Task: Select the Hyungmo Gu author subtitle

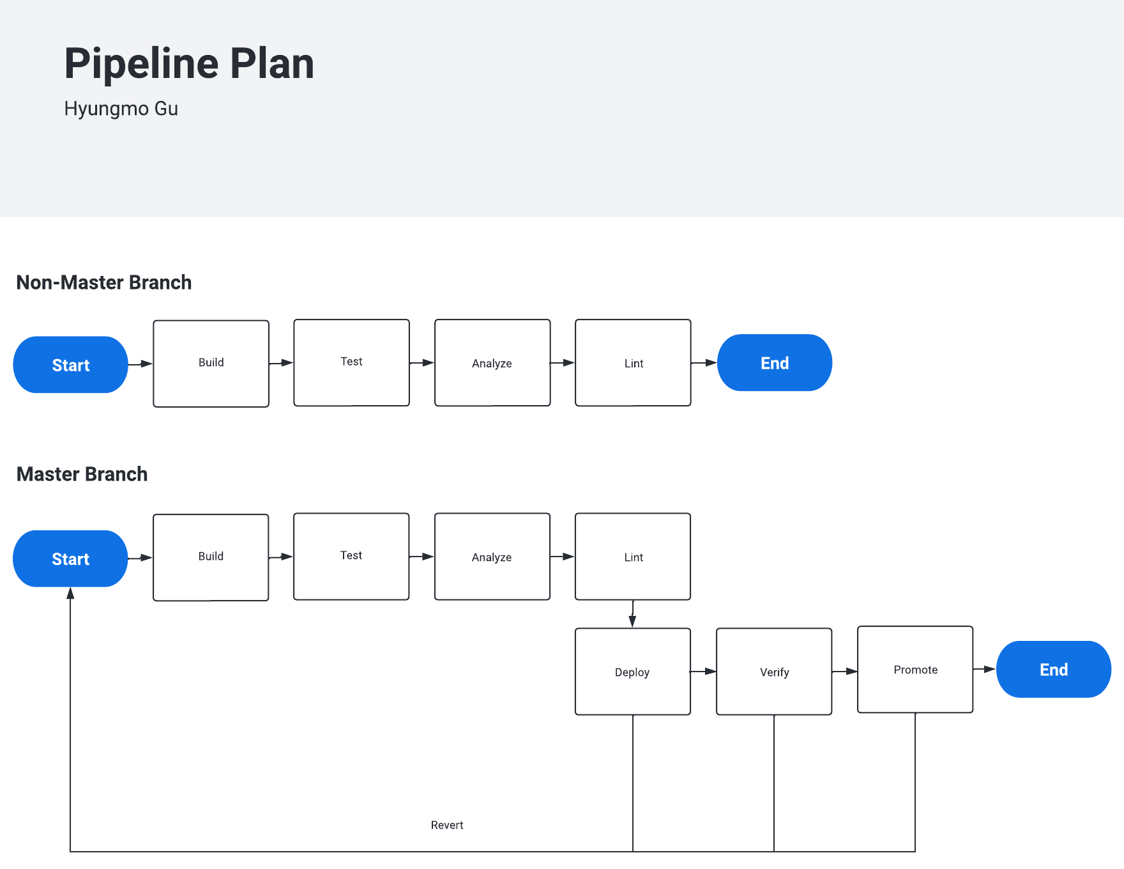Action: (121, 109)
